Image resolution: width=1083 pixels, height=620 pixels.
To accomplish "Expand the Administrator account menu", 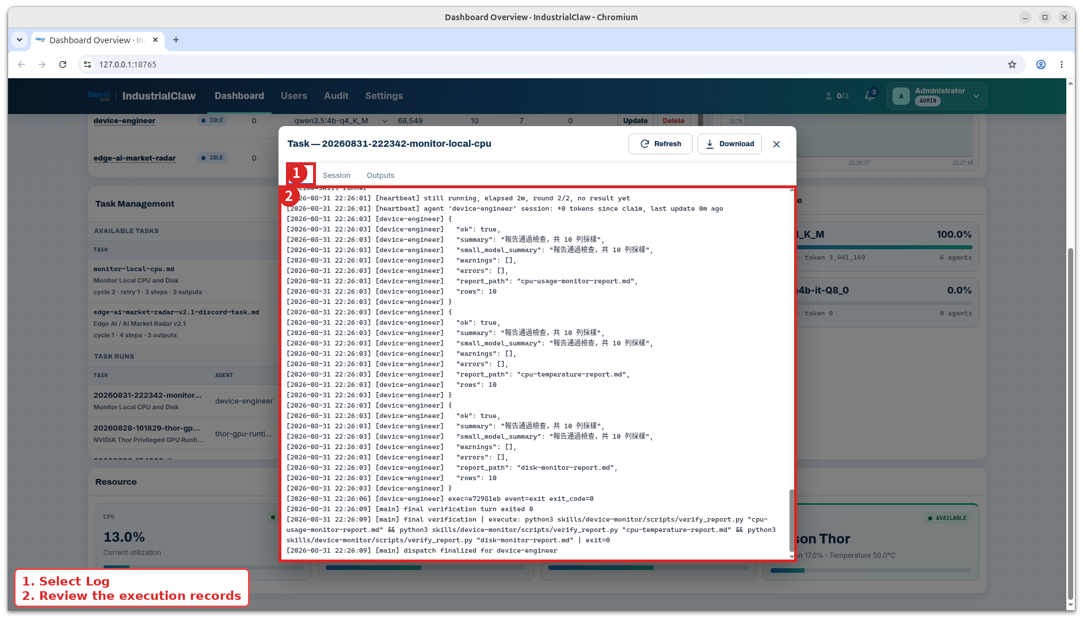I will (937, 96).
